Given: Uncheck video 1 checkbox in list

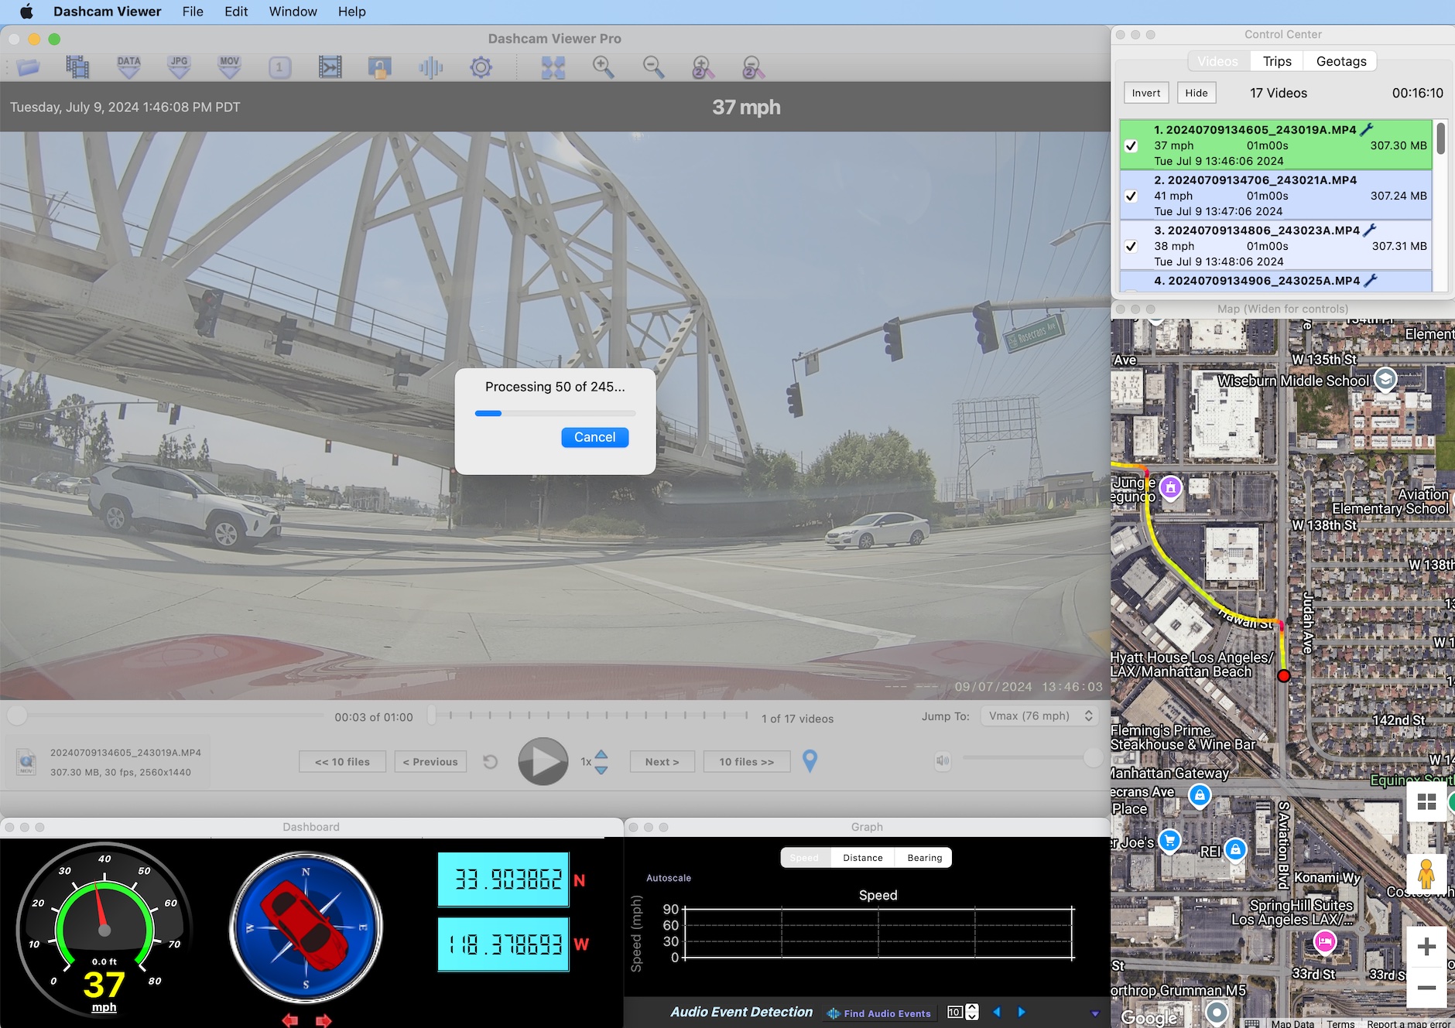Looking at the screenshot, I should coord(1131,145).
